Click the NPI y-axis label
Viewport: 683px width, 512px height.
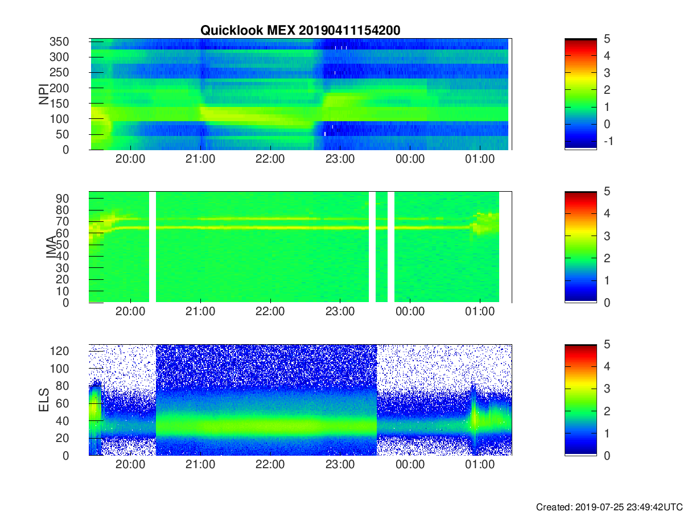pyautogui.click(x=43, y=94)
